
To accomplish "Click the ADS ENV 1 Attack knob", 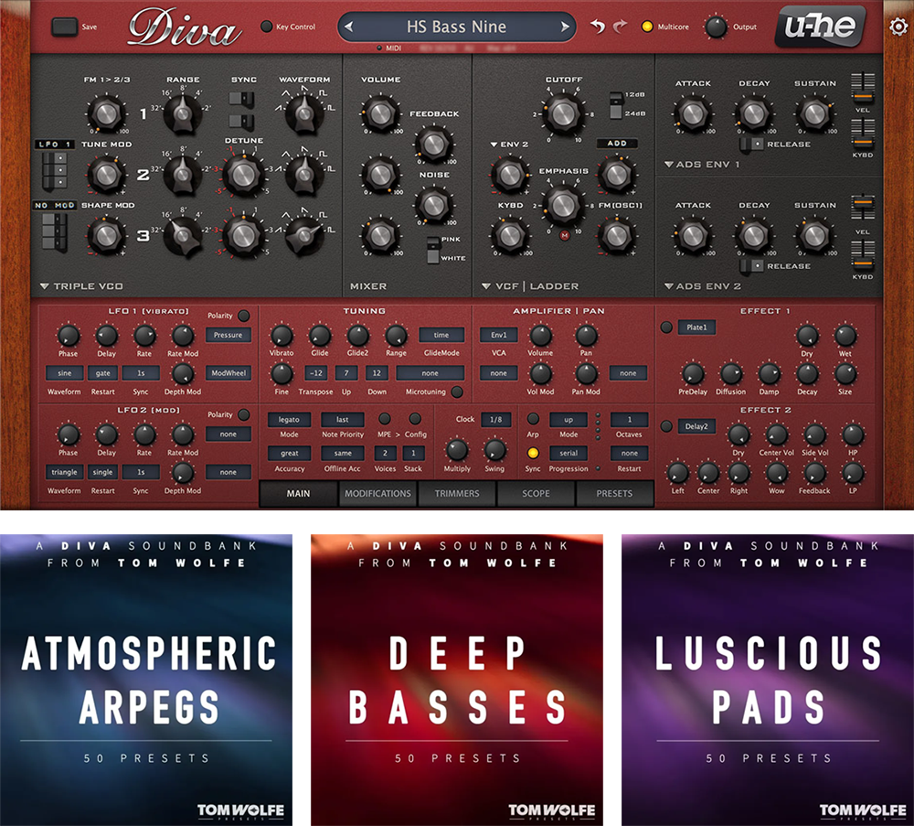I will tap(693, 113).
